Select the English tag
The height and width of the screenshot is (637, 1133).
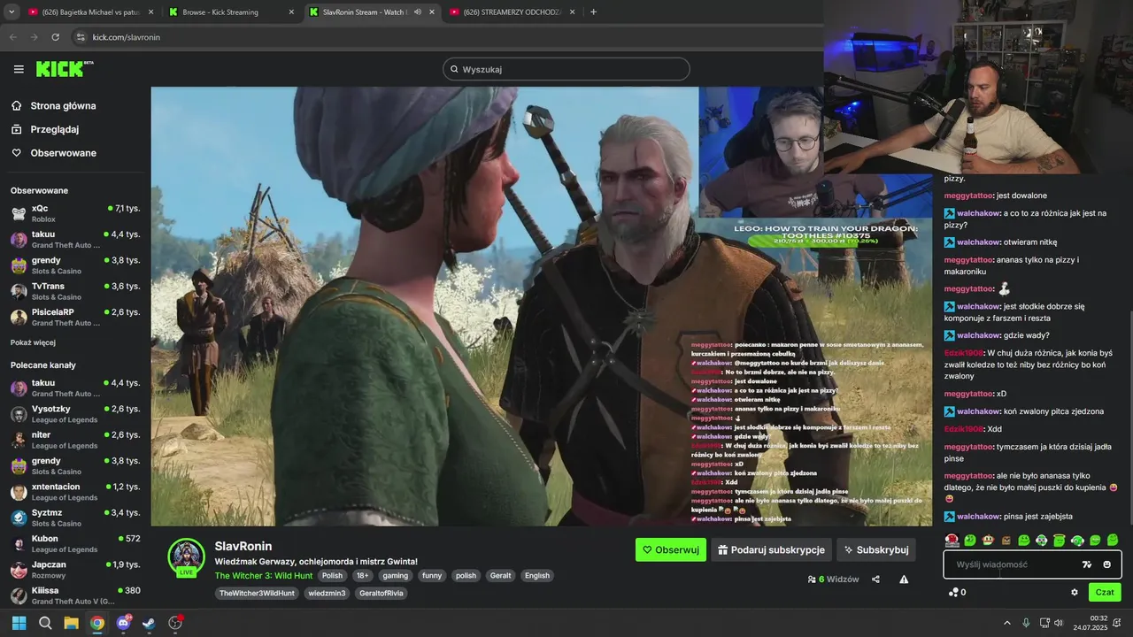click(x=537, y=575)
